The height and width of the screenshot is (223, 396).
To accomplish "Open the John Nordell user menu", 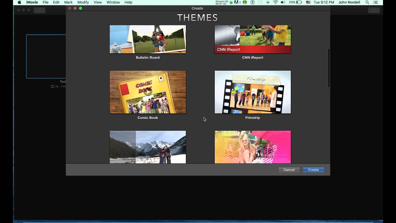I will [349, 2].
